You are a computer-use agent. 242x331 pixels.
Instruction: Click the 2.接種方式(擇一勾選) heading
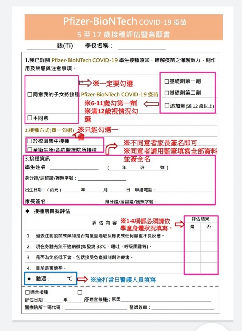(49, 130)
